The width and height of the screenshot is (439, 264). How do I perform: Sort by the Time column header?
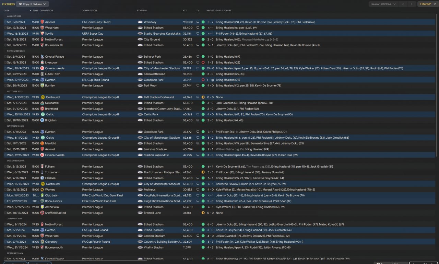[x=36, y=11]
